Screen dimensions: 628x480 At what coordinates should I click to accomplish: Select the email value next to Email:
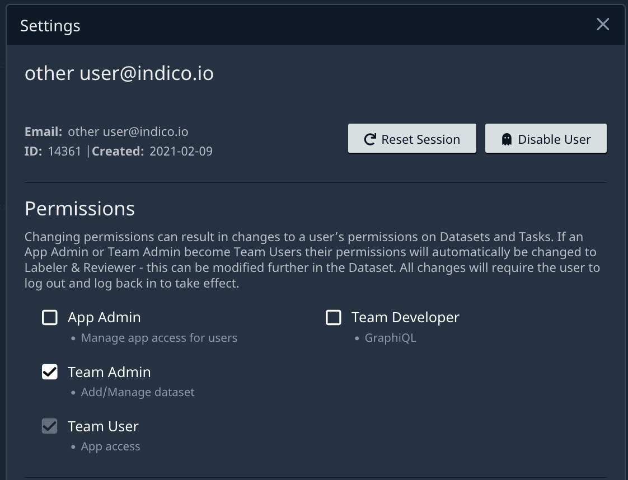[128, 132]
